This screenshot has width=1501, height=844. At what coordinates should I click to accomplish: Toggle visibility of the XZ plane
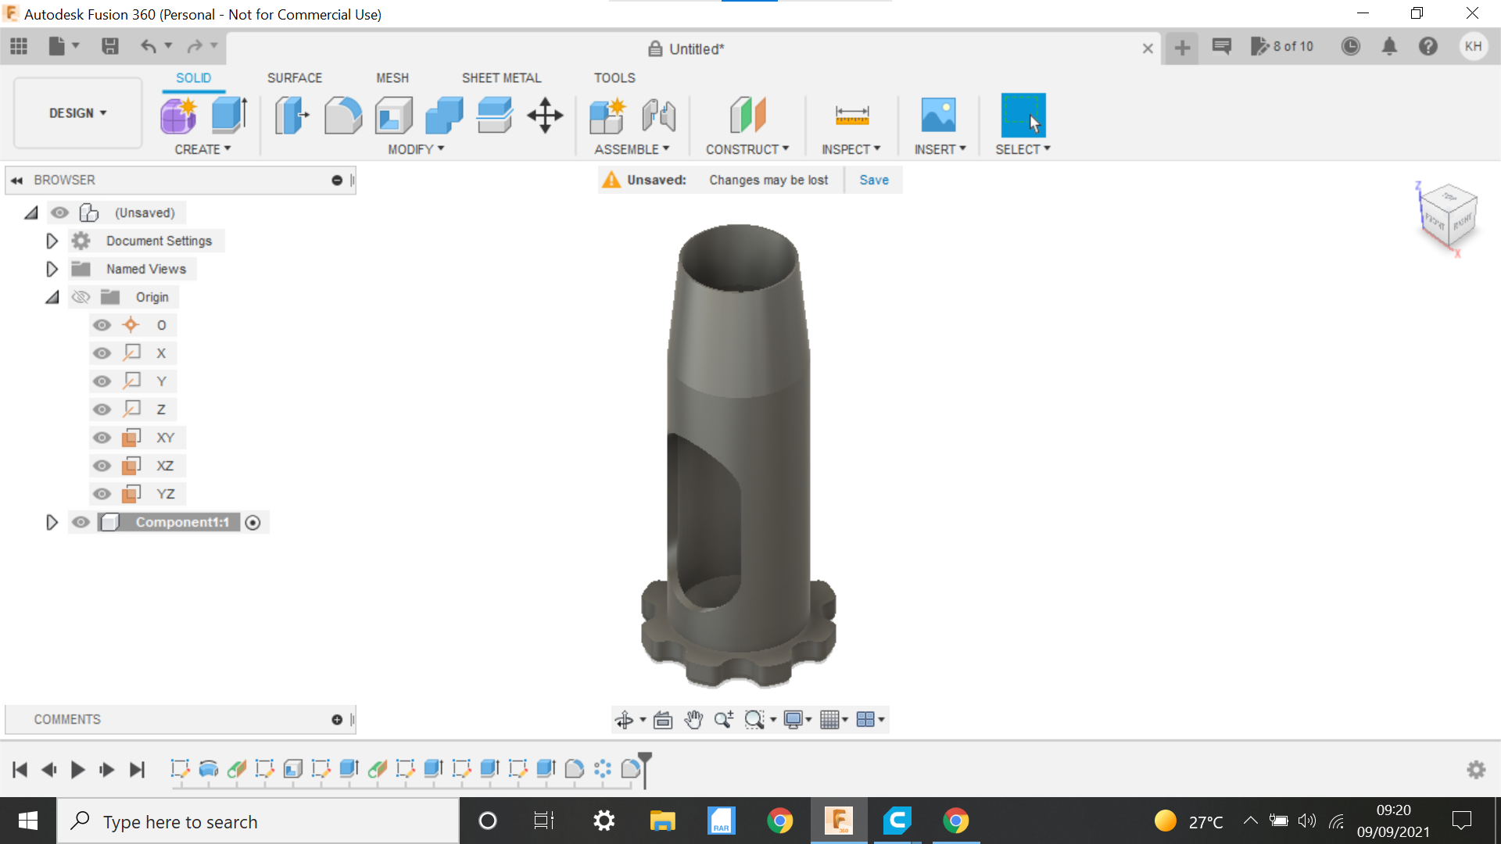tap(102, 466)
